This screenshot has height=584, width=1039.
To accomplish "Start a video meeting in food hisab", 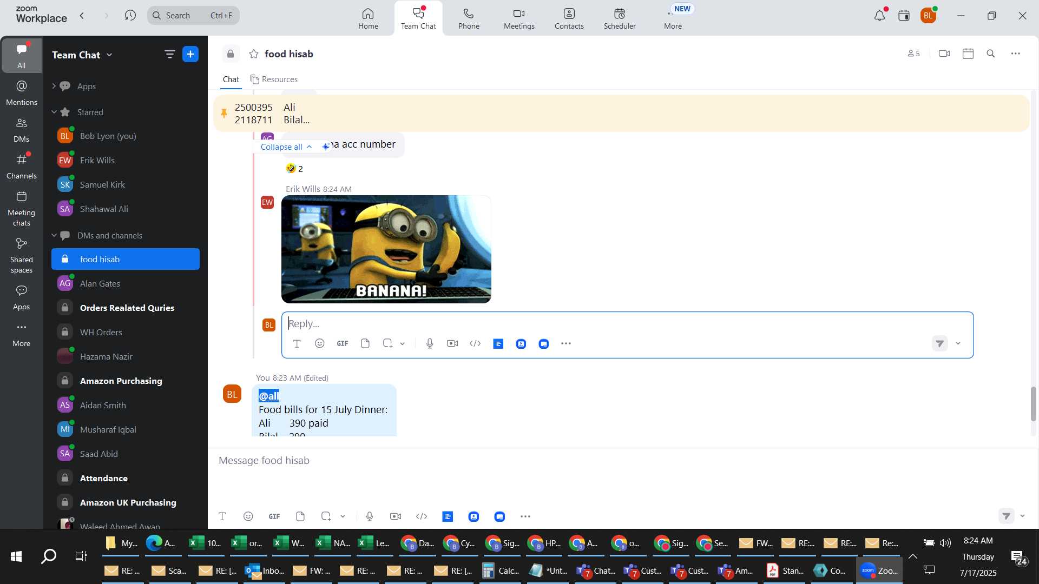I will pyautogui.click(x=944, y=54).
